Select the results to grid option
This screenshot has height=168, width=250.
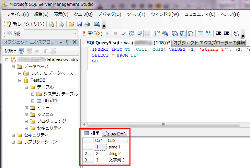tap(183, 34)
